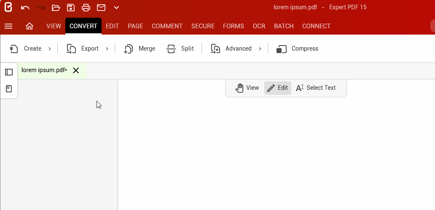This screenshot has width=435, height=210.
Task: Switch to the CONNECT tab
Action: click(x=316, y=26)
